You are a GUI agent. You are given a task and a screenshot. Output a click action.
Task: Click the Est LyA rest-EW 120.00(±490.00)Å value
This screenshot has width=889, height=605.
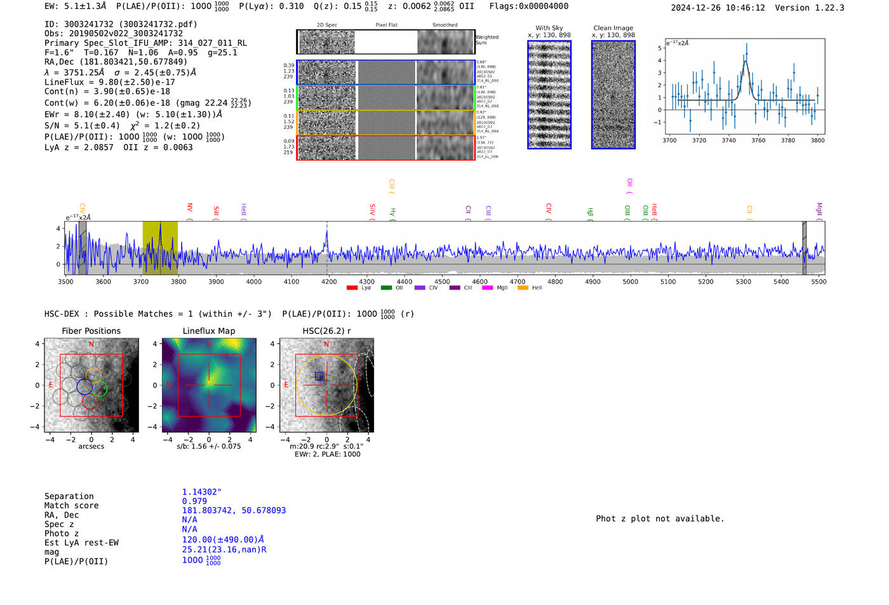coord(223,540)
